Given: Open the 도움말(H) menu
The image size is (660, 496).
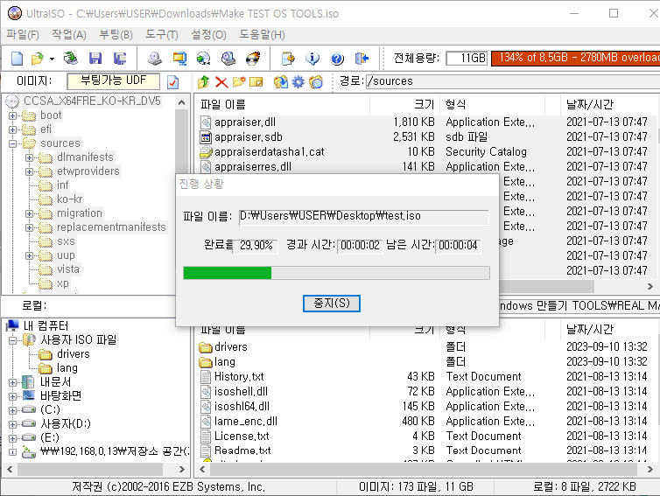Looking at the screenshot, I should pyautogui.click(x=262, y=34).
